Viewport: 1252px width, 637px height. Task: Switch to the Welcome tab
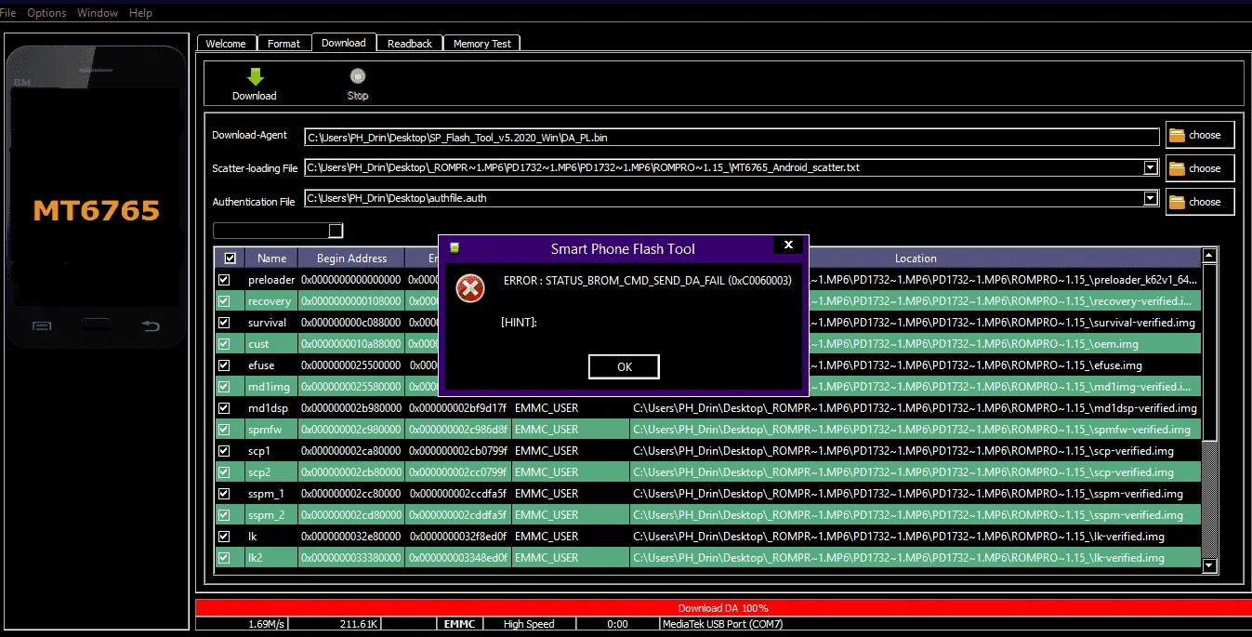226,44
